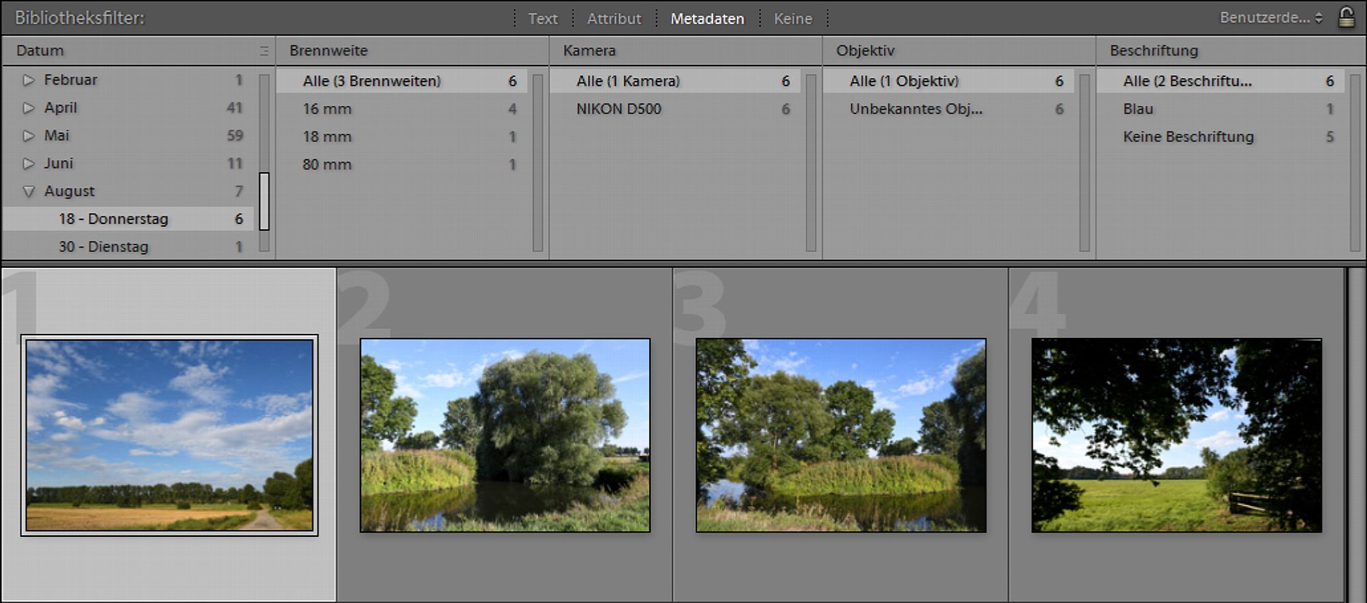Image resolution: width=1367 pixels, height=603 pixels.
Task: Open the Datum column options menu icon
Action: [x=264, y=51]
